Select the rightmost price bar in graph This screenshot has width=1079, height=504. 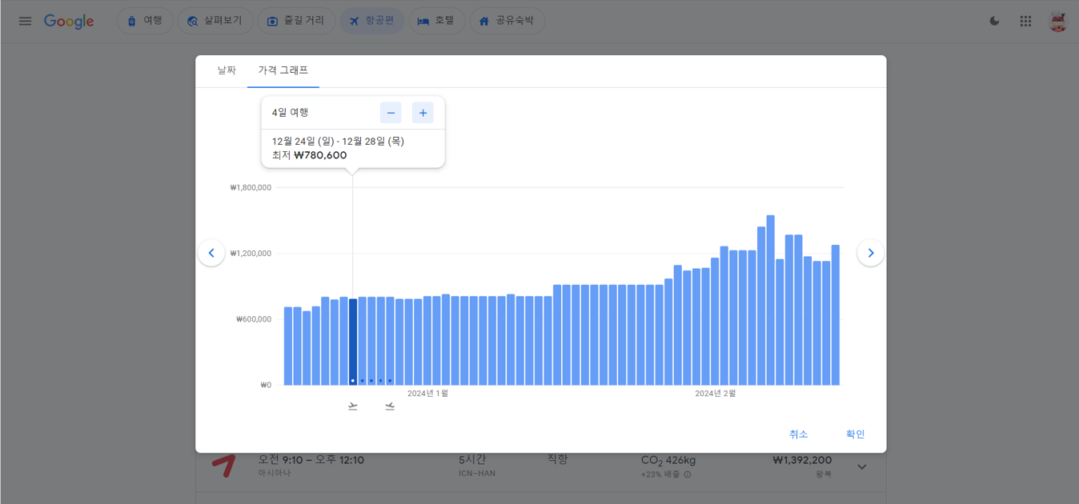click(836, 315)
